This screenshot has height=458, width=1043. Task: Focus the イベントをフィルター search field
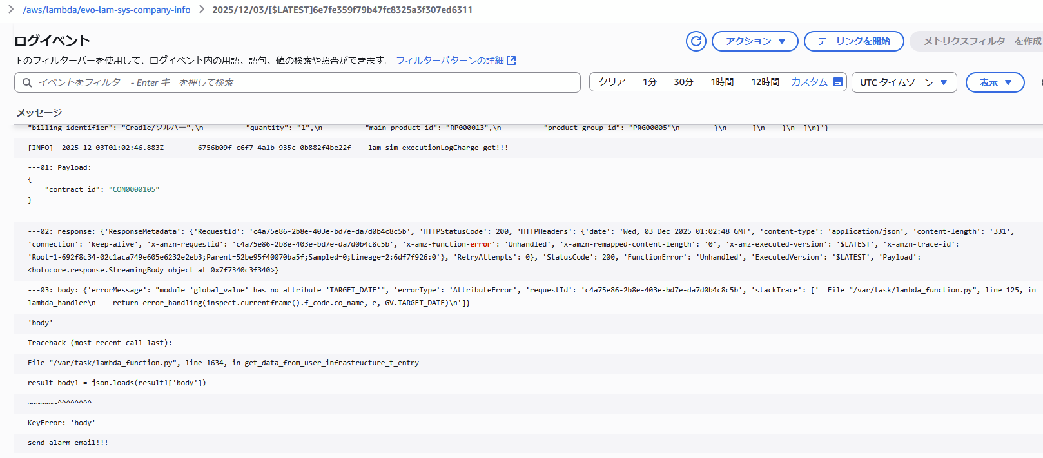[303, 82]
